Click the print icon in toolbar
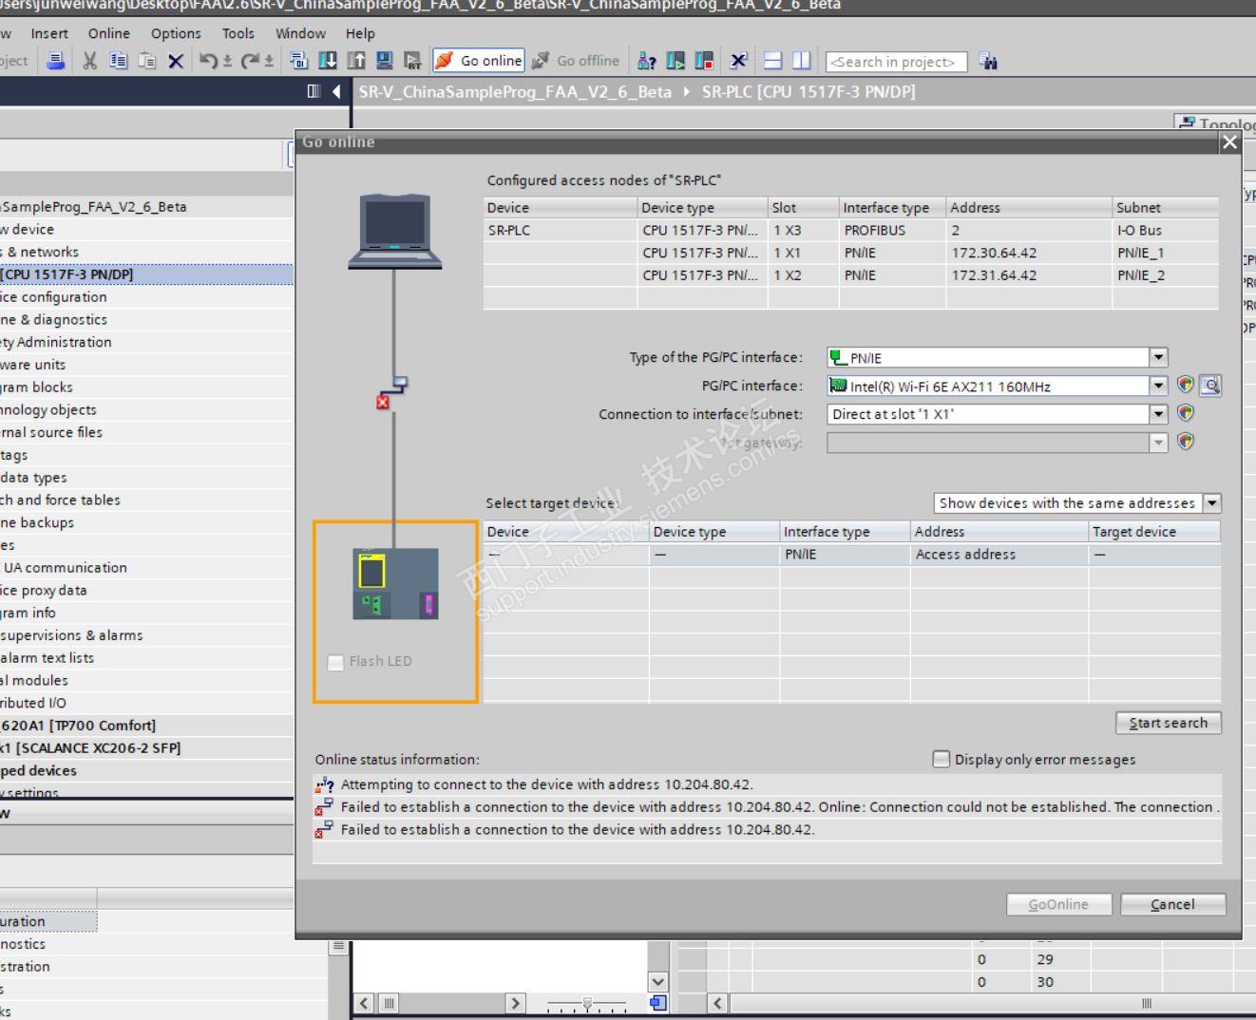 (x=56, y=61)
